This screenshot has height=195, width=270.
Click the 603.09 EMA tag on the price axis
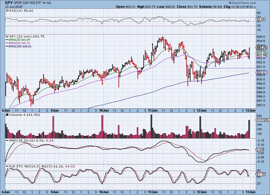262,53
